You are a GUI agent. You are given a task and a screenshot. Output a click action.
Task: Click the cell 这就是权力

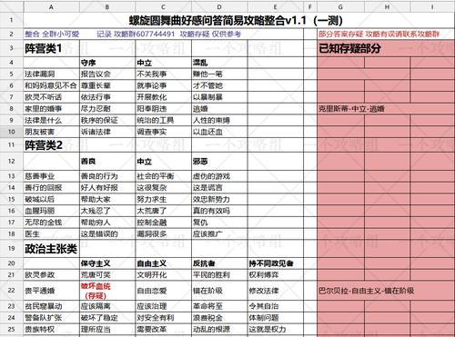pos(276,329)
